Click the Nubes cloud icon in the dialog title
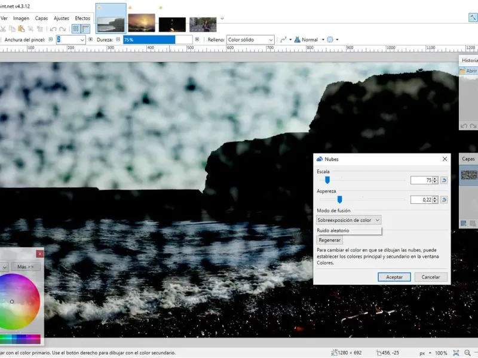 [320, 159]
